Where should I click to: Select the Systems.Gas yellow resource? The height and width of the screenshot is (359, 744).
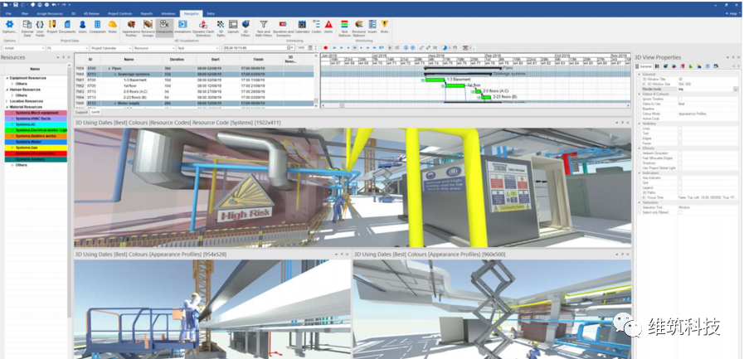pyautogui.click(x=36, y=148)
